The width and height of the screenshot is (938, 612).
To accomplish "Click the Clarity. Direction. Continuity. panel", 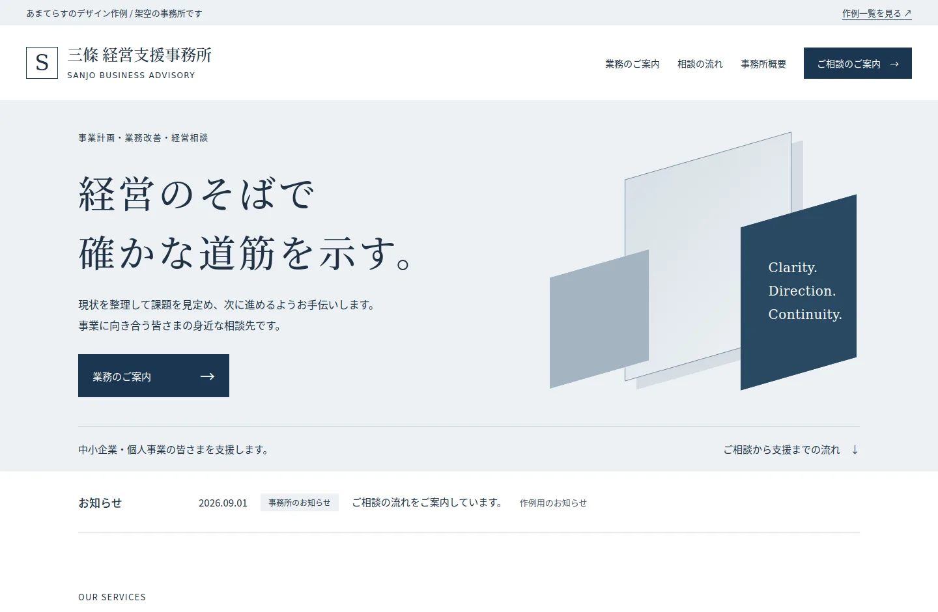I will pyautogui.click(x=799, y=292).
